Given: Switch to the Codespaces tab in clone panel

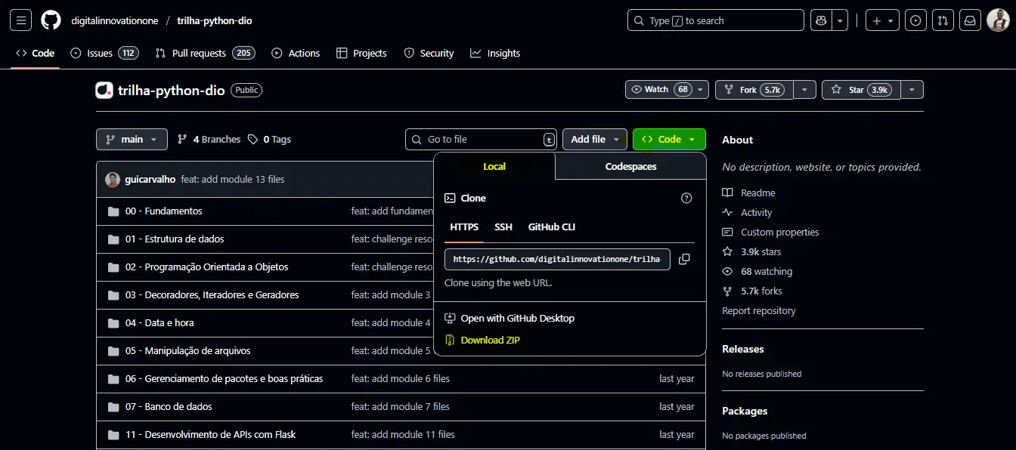Looking at the screenshot, I should (x=630, y=167).
